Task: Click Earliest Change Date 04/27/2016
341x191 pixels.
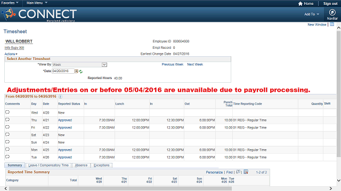Action: point(181,54)
